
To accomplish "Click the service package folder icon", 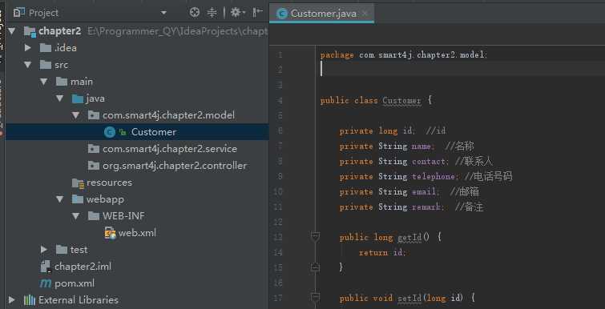I will pyautogui.click(x=94, y=149).
